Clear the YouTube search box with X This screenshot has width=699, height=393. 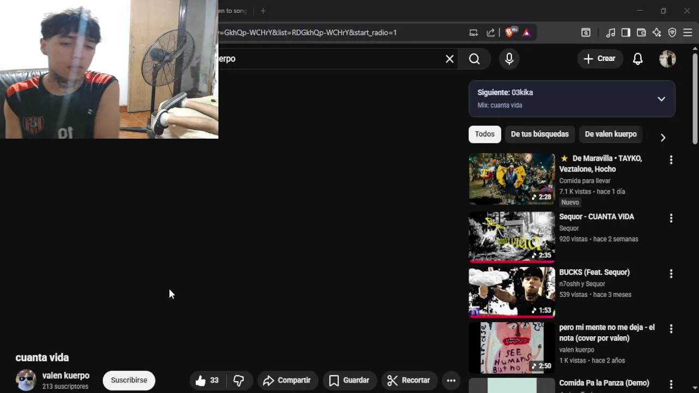point(449,59)
